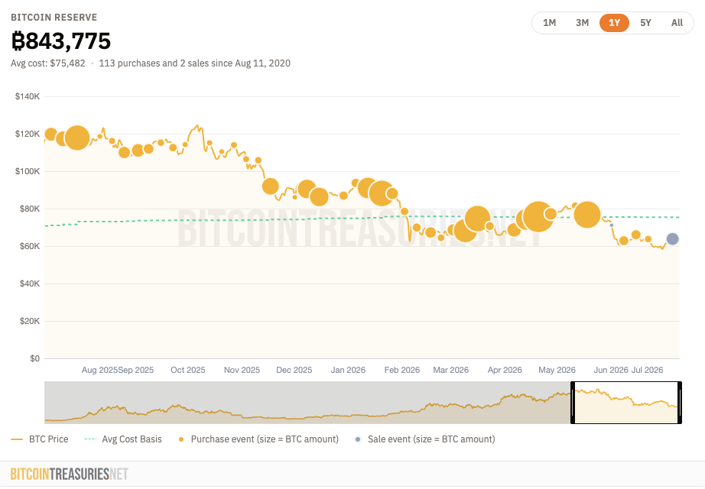Click the May 2026 axis label
The width and height of the screenshot is (705, 489).
pos(557,370)
